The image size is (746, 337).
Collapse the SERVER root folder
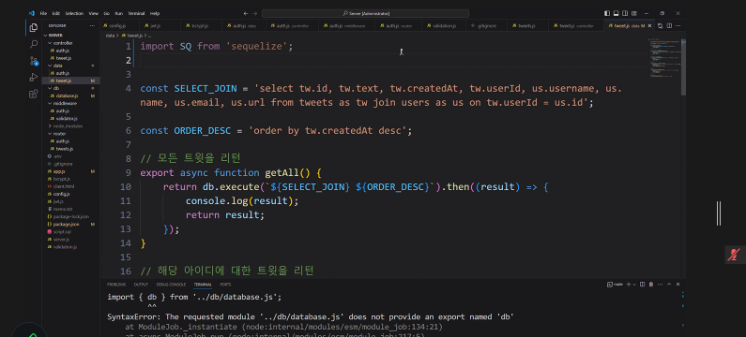tap(71, 36)
